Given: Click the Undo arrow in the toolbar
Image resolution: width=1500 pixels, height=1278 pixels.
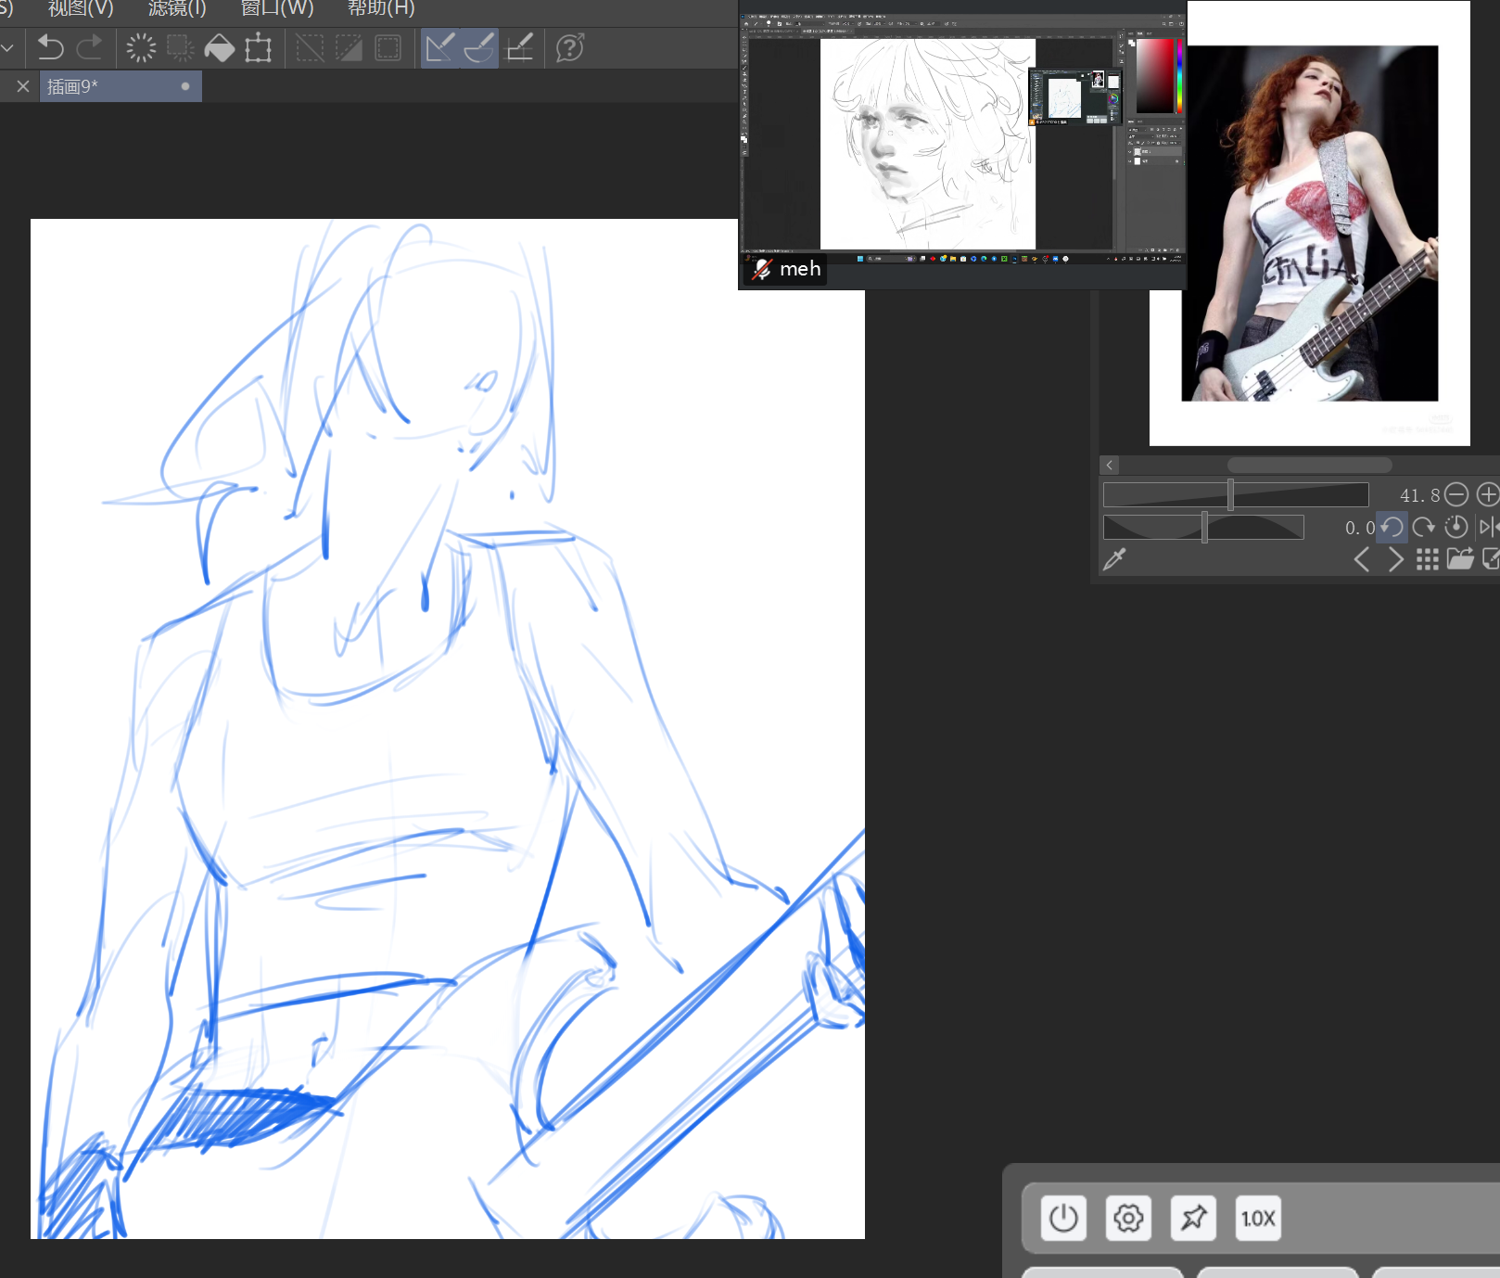Looking at the screenshot, I should [50, 47].
